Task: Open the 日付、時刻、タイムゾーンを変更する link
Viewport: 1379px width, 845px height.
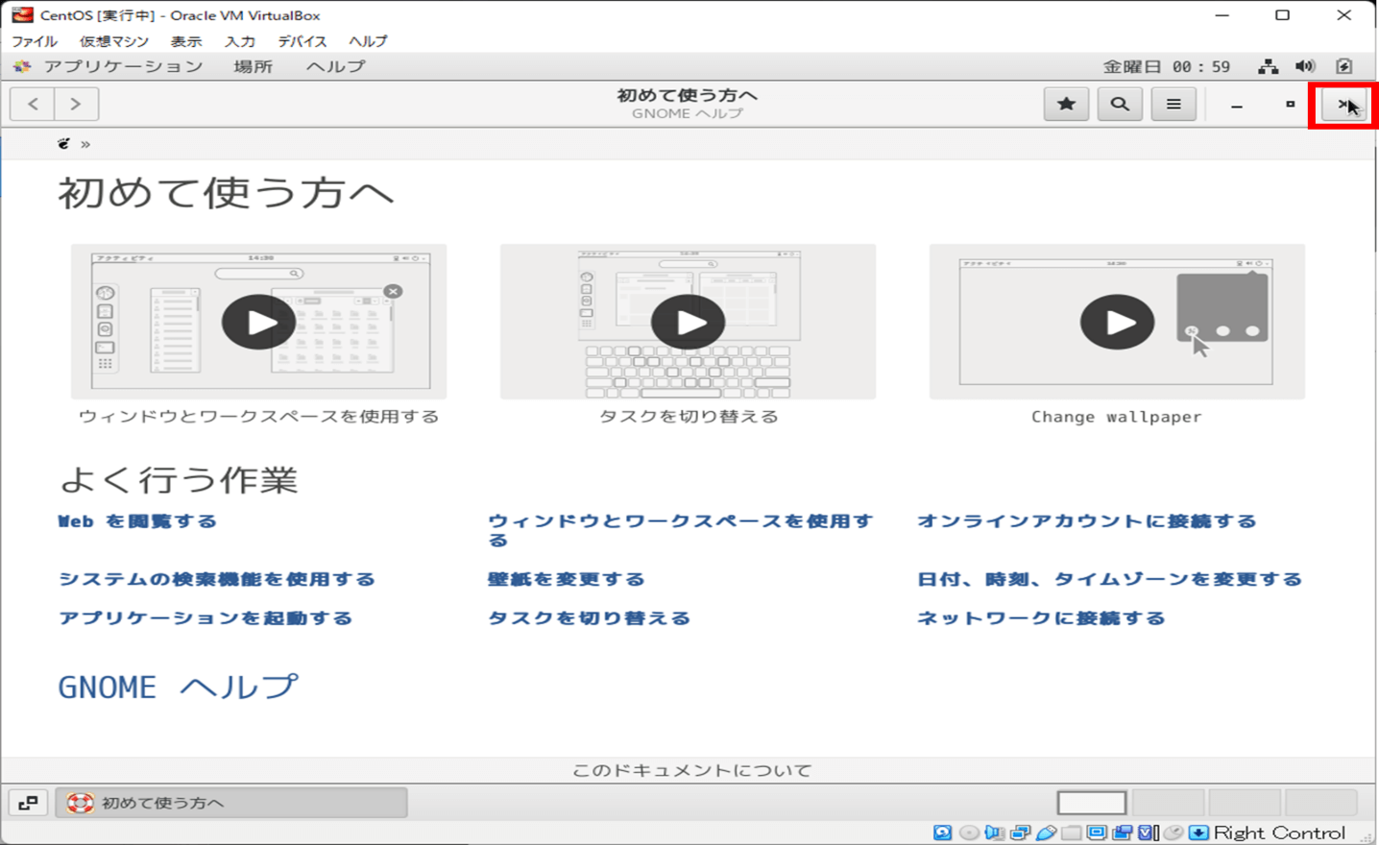Action: [1109, 579]
